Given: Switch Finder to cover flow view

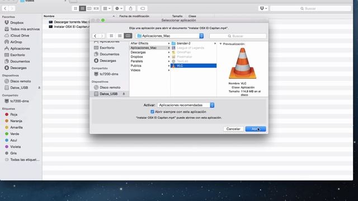Looking at the screenshot, I should click(96, 8).
